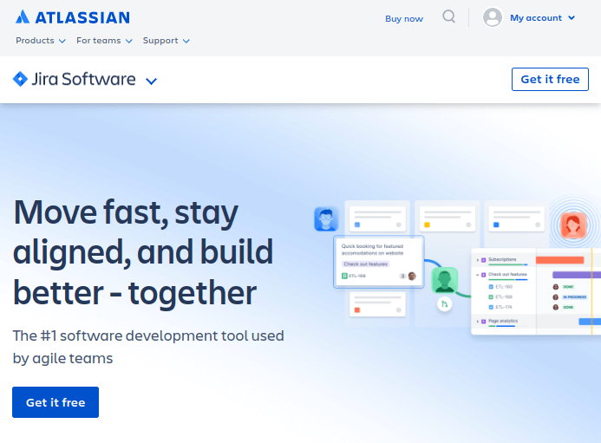Toggle the ETL-168 checkbox in roadmap
Screen dimensions: 601x443
coord(491,296)
